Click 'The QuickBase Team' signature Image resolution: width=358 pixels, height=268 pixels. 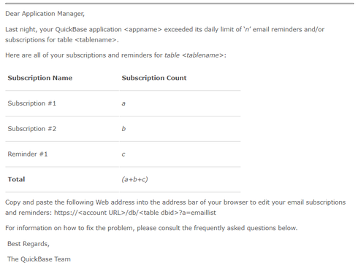39,259
